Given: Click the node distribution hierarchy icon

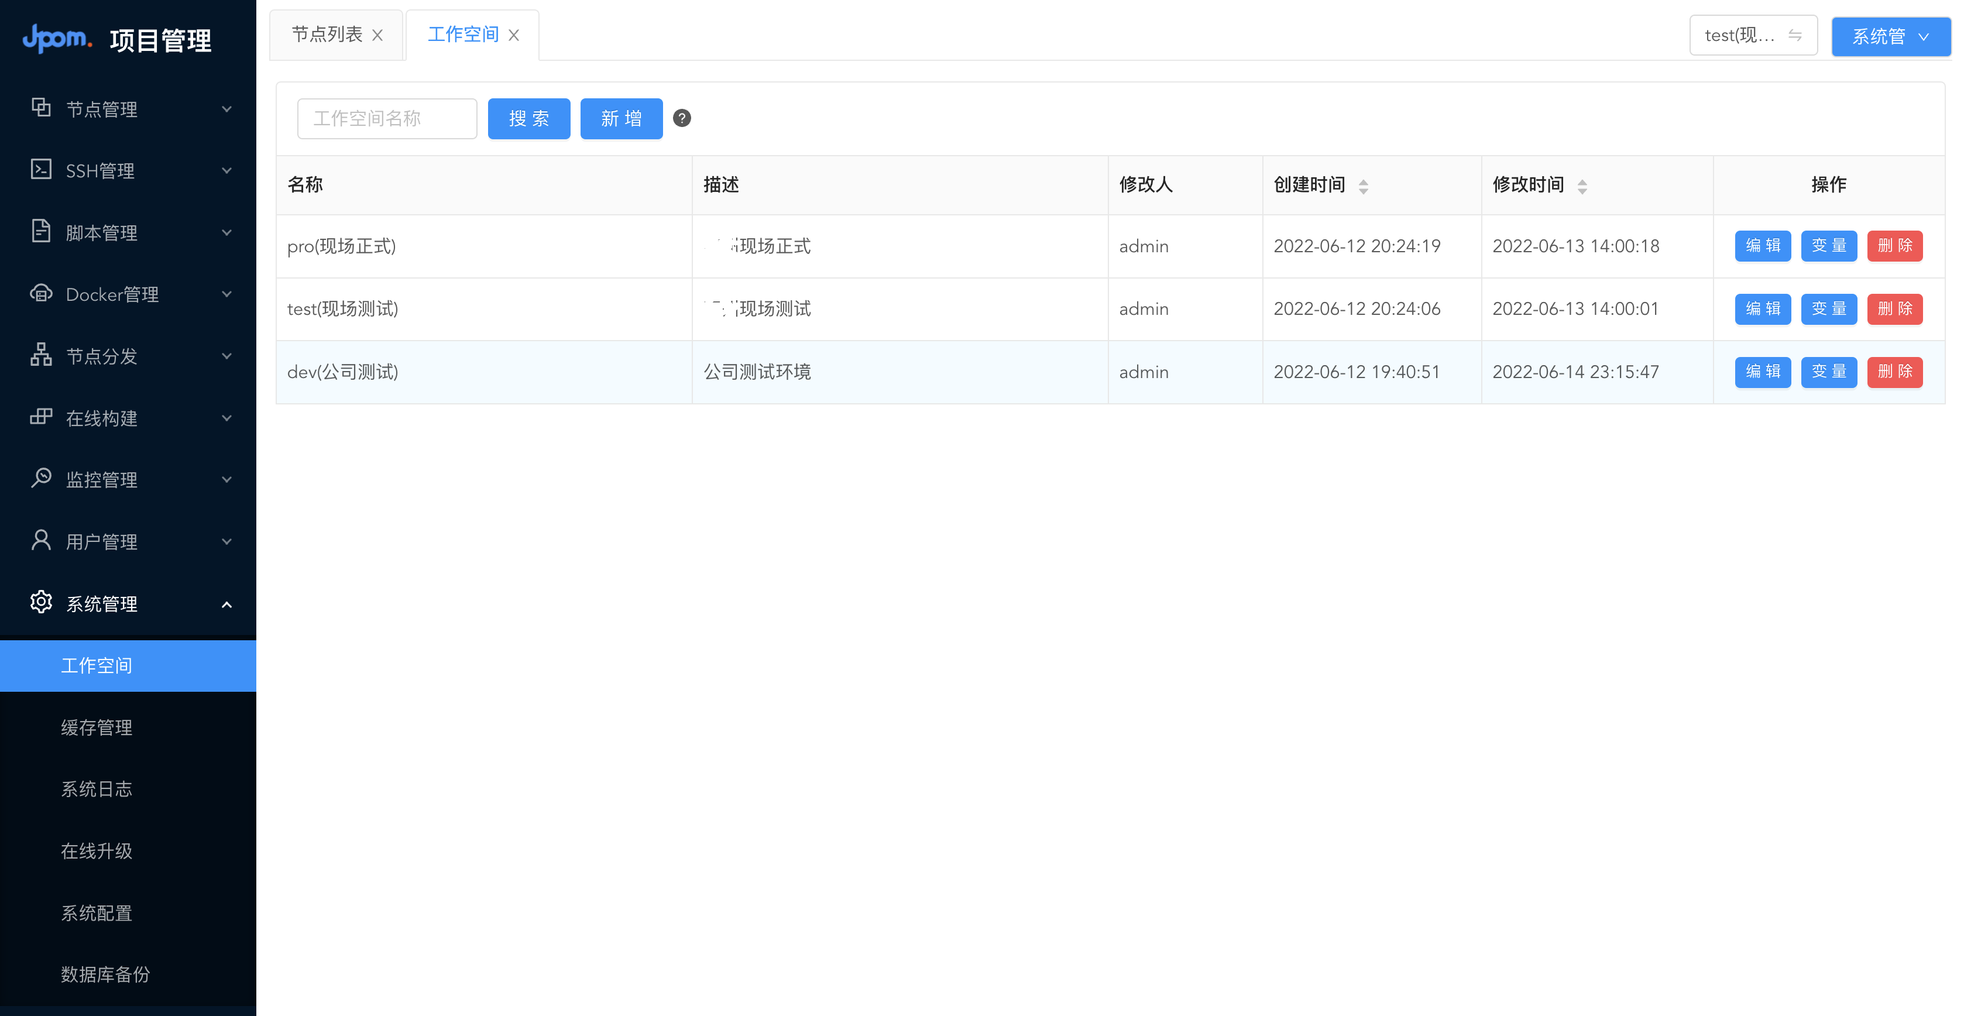Looking at the screenshot, I should coord(40,355).
